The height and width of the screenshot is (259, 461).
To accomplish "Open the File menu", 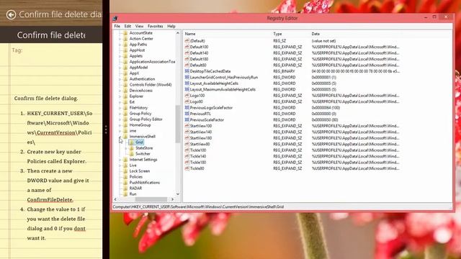I will point(117,26).
